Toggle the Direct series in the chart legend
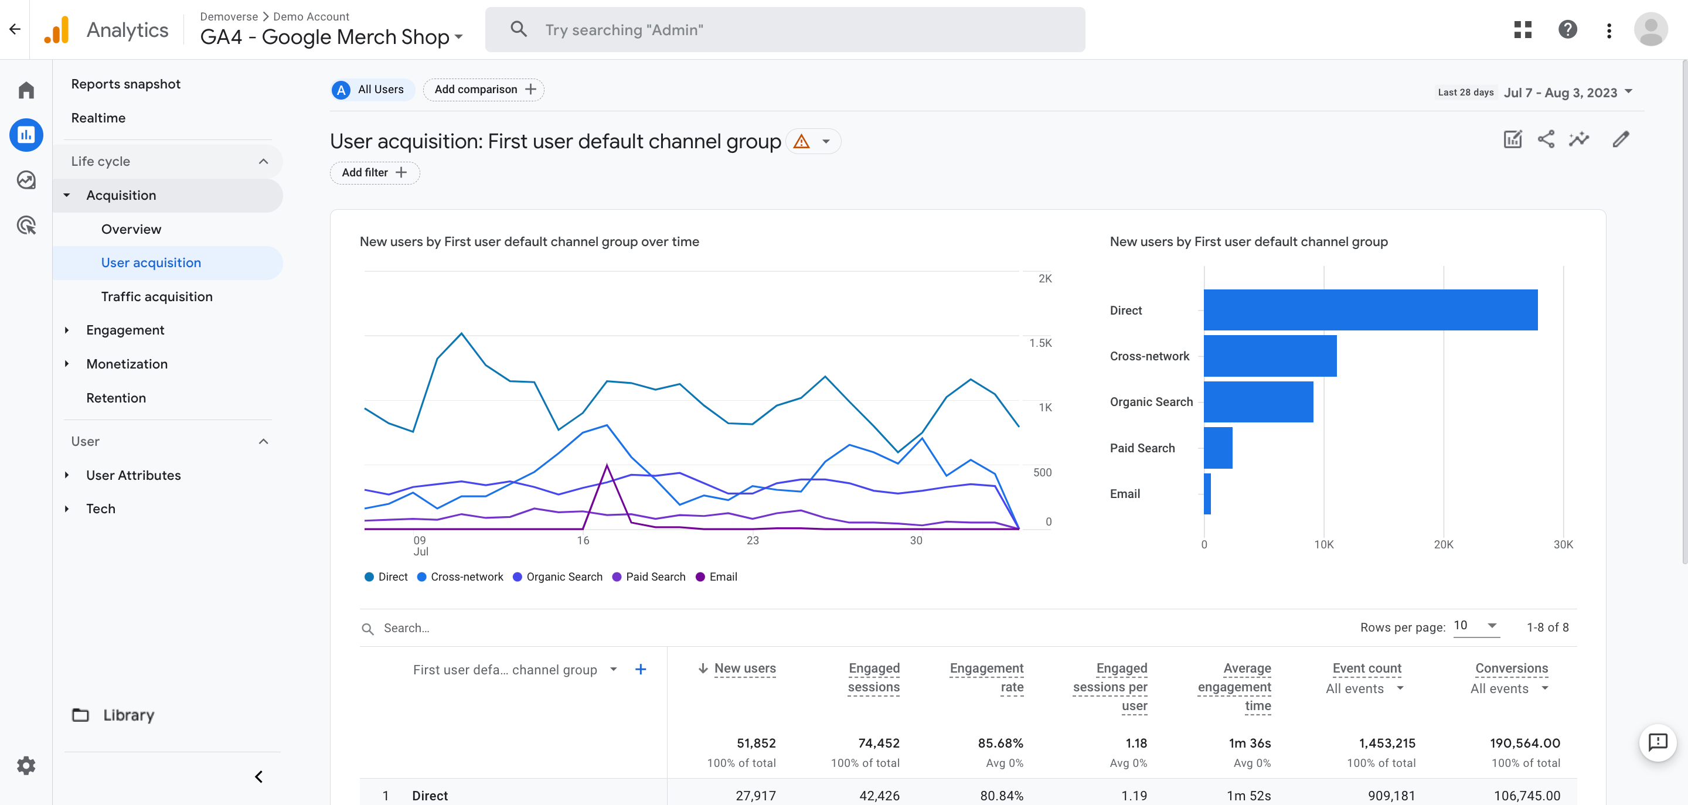This screenshot has width=1688, height=805. (x=386, y=577)
